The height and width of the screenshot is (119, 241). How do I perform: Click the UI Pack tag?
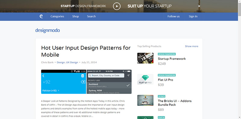coord(161,96)
